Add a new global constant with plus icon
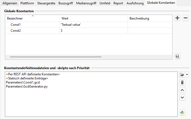Screen dimensions: 191x119 [x=177, y=18]
